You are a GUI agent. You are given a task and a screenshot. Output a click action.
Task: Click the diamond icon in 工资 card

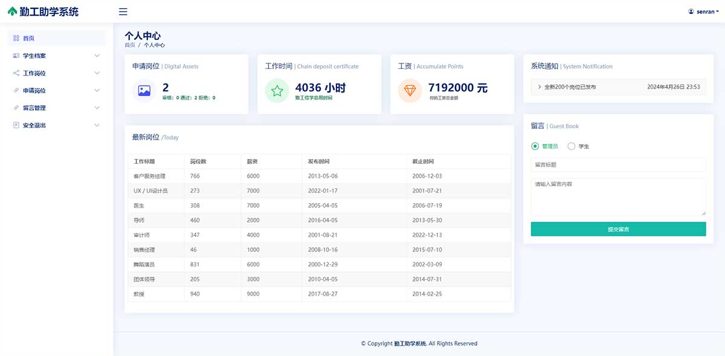point(410,91)
